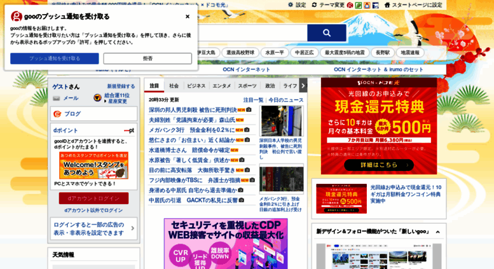
Task: Click the horoscope ranking badge icon
Action: coord(97,97)
